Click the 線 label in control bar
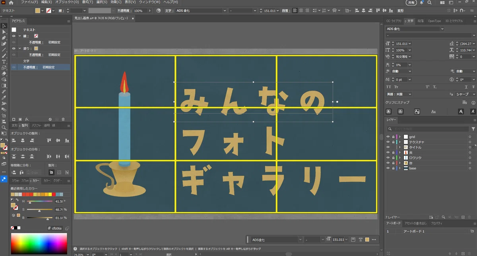 coord(61,11)
